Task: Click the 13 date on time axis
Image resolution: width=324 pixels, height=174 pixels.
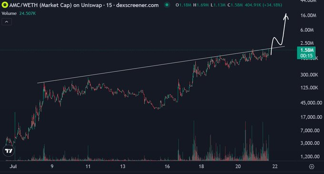Action: coord(123,166)
